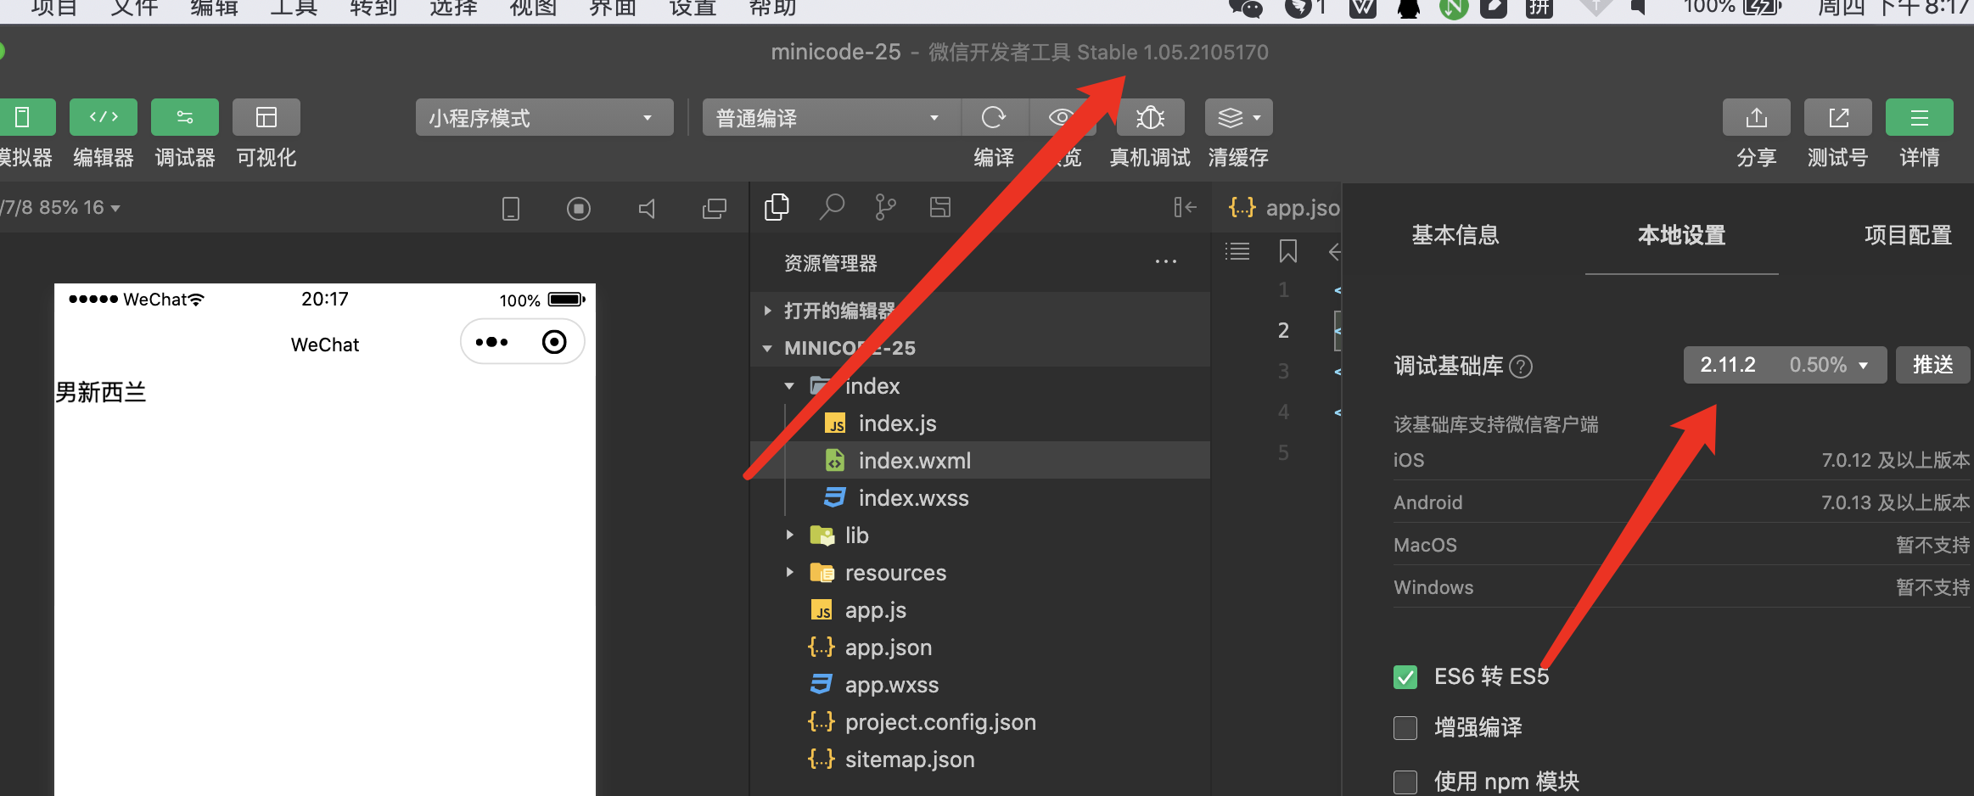Click the simulator record icon
1974x796 pixels.
[579, 209]
